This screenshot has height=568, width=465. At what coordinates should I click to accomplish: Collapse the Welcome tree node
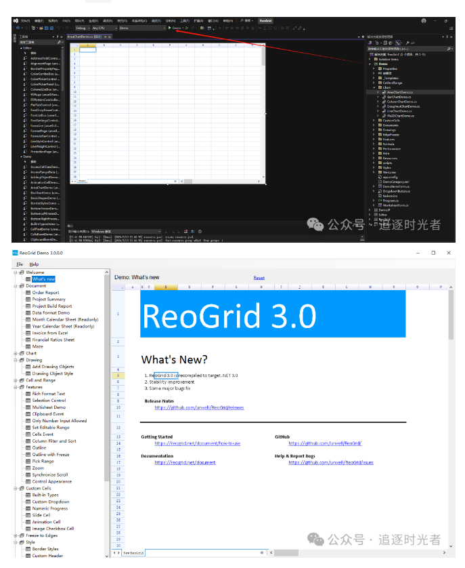[x=16, y=272]
